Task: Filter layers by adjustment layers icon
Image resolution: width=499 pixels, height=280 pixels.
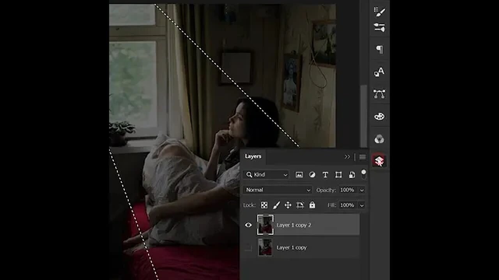Action: [x=312, y=175]
